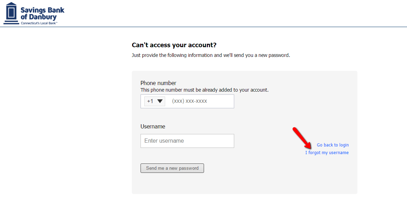Click inside the phone number input field
The image size is (407, 210).
(198, 101)
